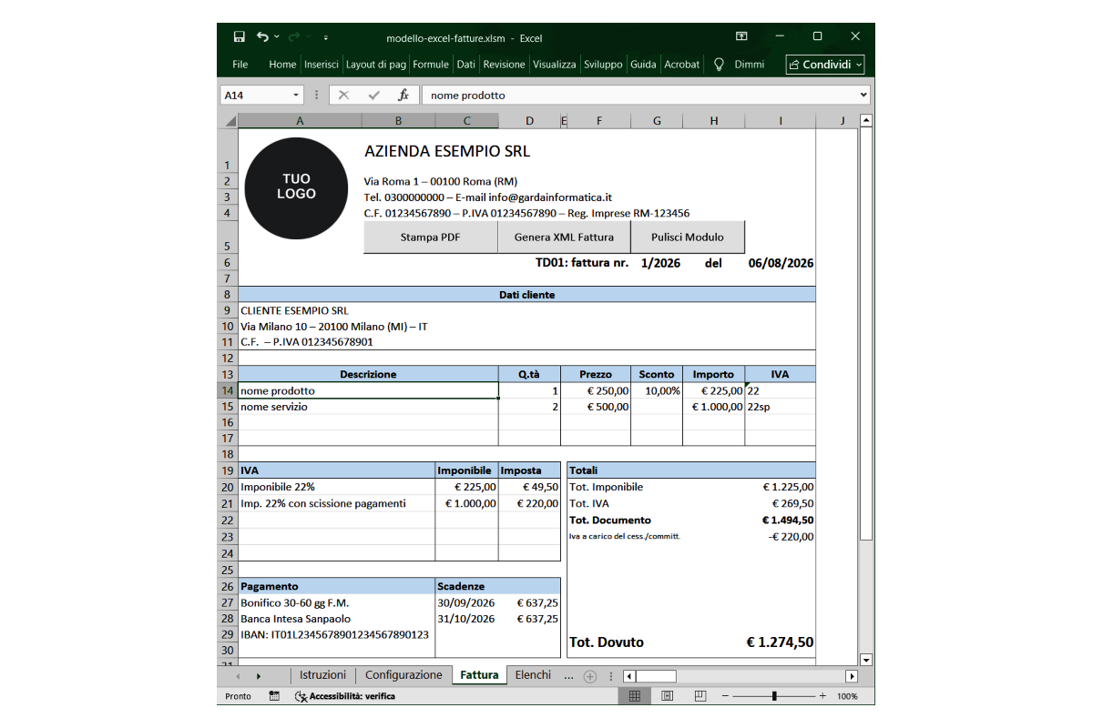Viewport: 1093px width, 728px height.
Task: Open the Visualizza tab
Action: click(555, 65)
